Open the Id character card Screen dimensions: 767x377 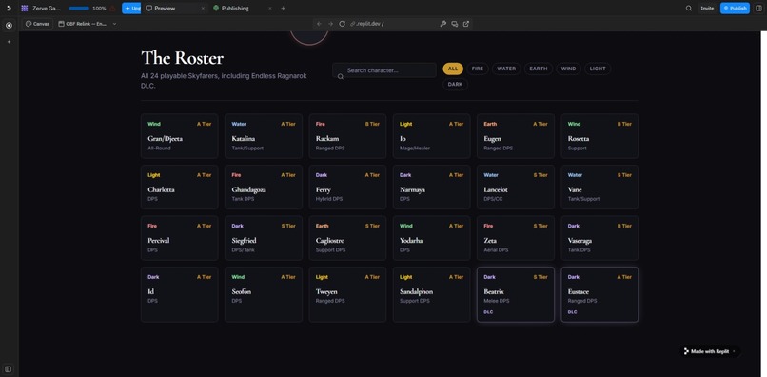[180, 294]
